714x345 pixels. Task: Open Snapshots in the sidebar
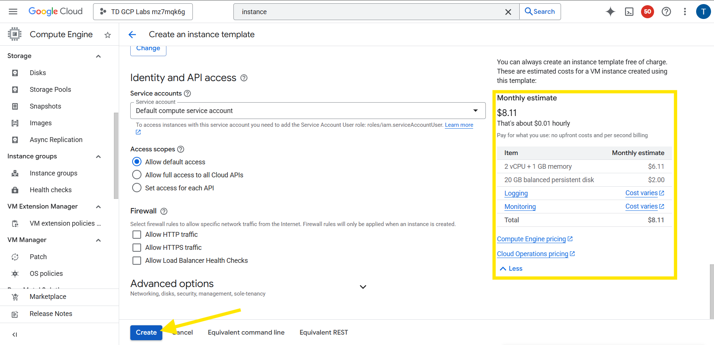click(x=45, y=106)
